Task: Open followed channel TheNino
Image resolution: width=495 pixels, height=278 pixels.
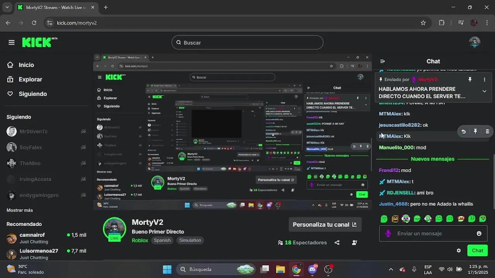Action: tap(46, 163)
